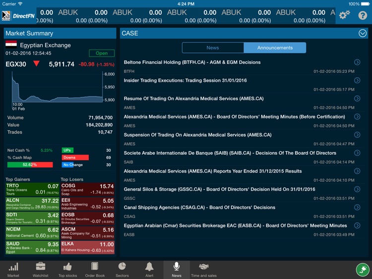The width and height of the screenshot is (372, 279).
Task: Open arrow for AMES Year Ended Results
Action: (x=357, y=171)
